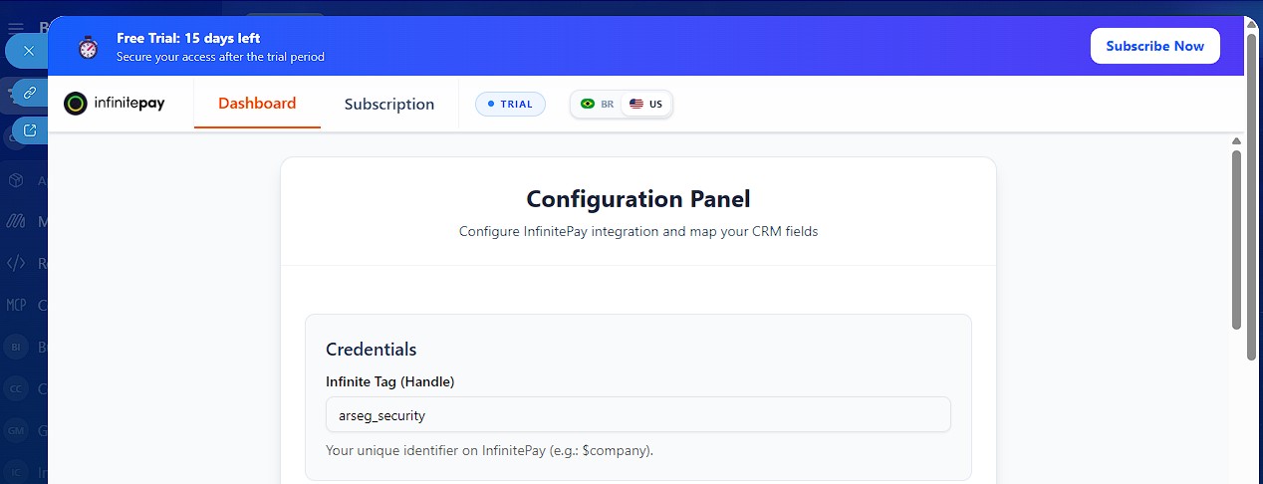Viewport: 1263px width, 484px height.
Task: Open the Dashboard tab
Action: pyautogui.click(x=257, y=104)
